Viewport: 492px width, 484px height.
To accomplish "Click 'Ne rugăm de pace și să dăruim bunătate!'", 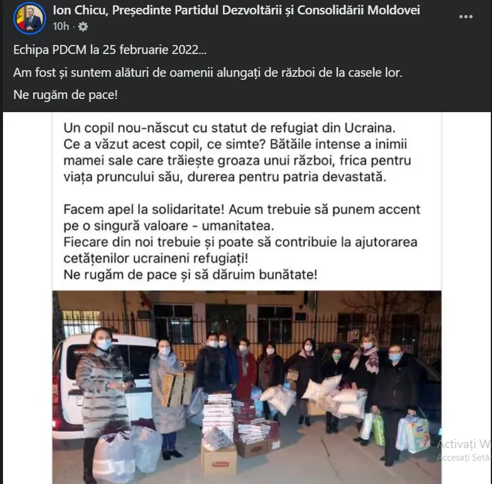I will (x=190, y=275).
